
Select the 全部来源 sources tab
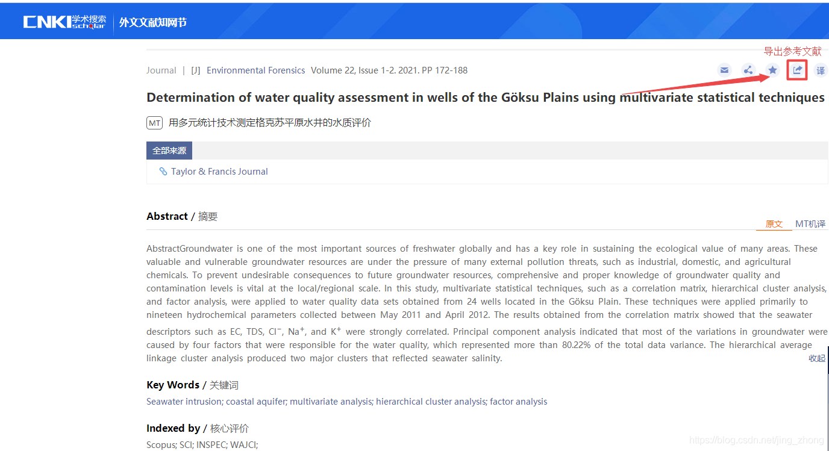pos(169,151)
